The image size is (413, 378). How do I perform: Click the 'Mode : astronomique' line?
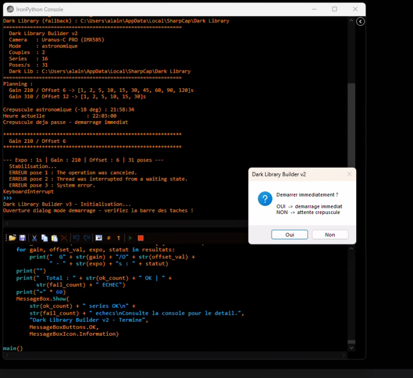click(43, 46)
